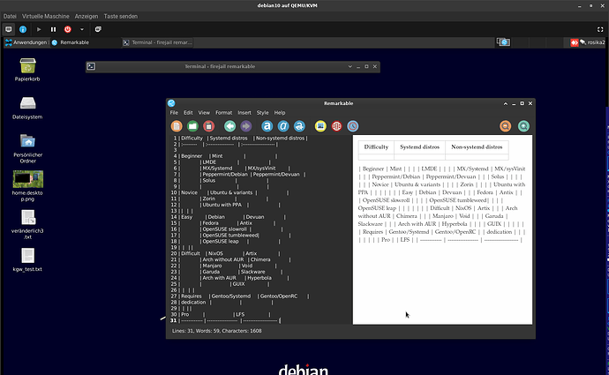The height and width of the screenshot is (375, 609).
Task: Open the home.desktop.png thumbnail
Action: (x=28, y=179)
